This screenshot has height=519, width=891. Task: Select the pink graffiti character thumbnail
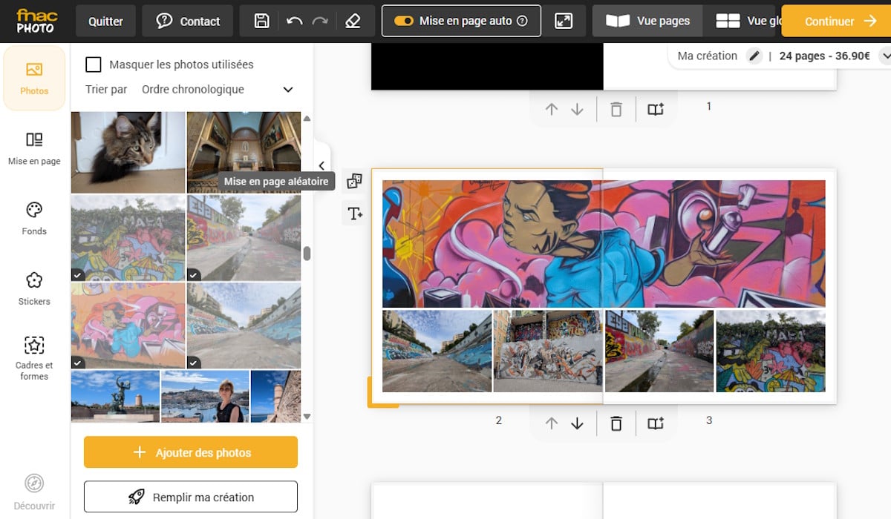(x=128, y=325)
